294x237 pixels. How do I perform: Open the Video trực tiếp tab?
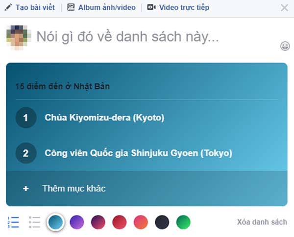[x=184, y=8]
